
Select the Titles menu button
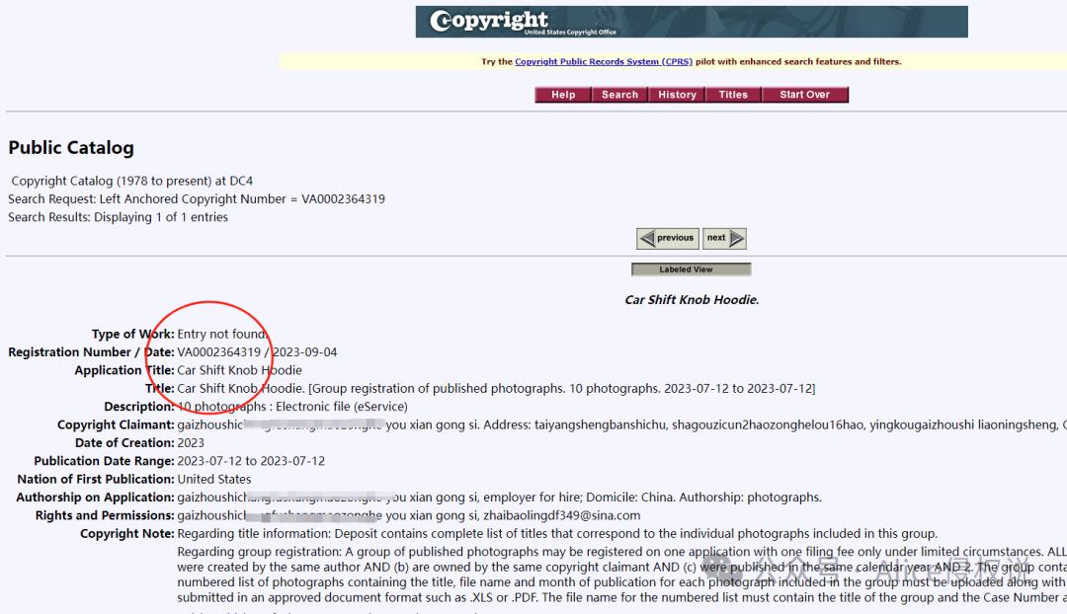733,95
